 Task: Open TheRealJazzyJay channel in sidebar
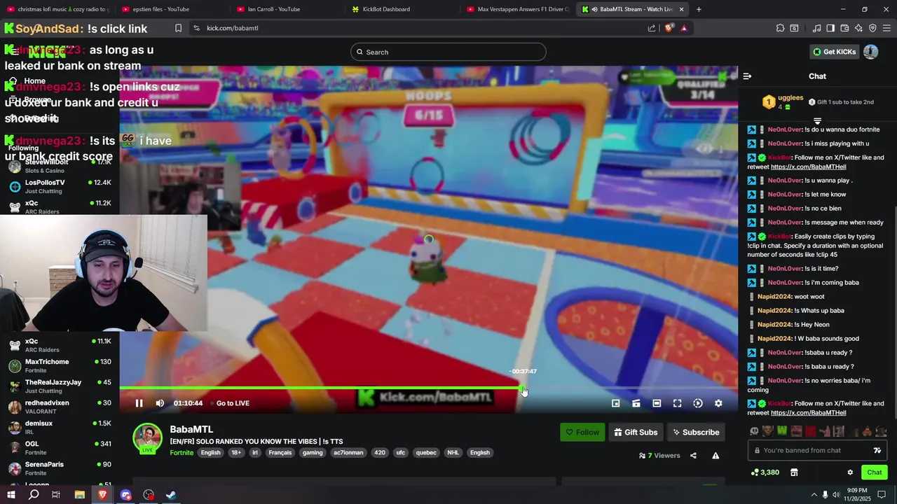(x=60, y=386)
